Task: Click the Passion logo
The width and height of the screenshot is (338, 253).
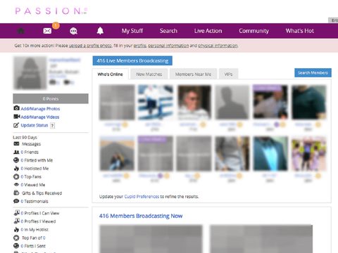Action: (51, 11)
